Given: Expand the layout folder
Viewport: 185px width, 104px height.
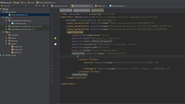Looking at the screenshot, I should click(6, 38).
